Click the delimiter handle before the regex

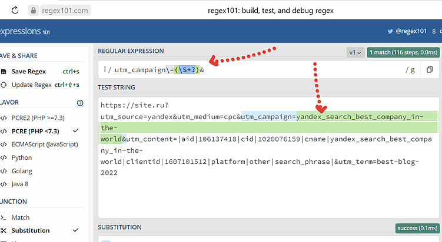point(105,70)
